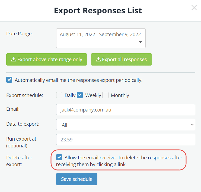
Task: Click the Date Range caret arrow
Action: coord(141,42)
